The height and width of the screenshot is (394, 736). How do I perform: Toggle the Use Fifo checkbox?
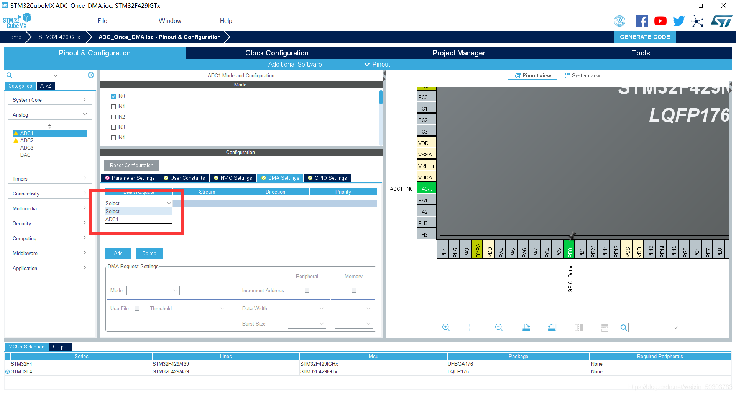tap(137, 308)
